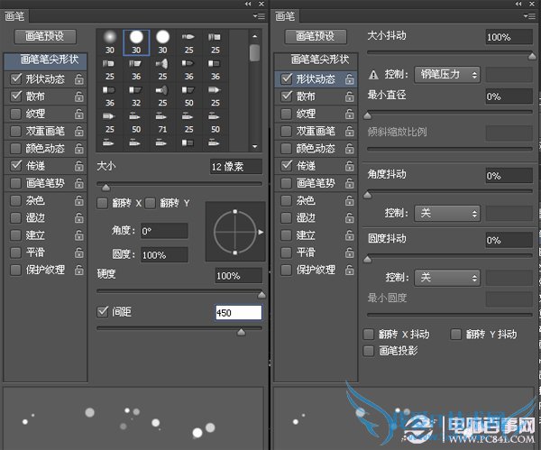Click the 画笔 tab in left panel

[14, 16]
